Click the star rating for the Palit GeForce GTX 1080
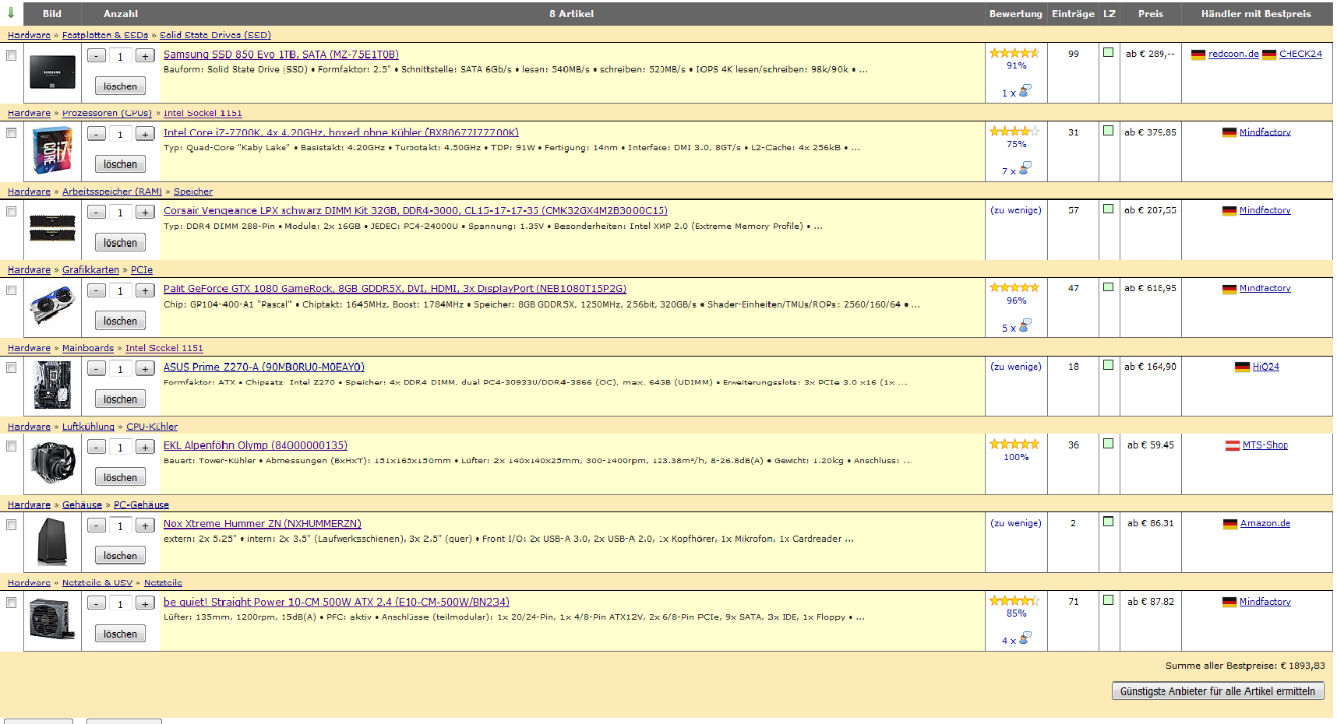Image resolution: width=1337 pixels, height=724 pixels. (x=1014, y=288)
